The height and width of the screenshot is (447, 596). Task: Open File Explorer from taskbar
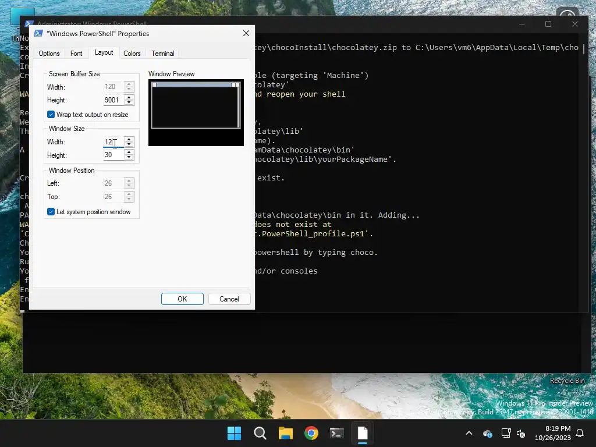(x=285, y=433)
